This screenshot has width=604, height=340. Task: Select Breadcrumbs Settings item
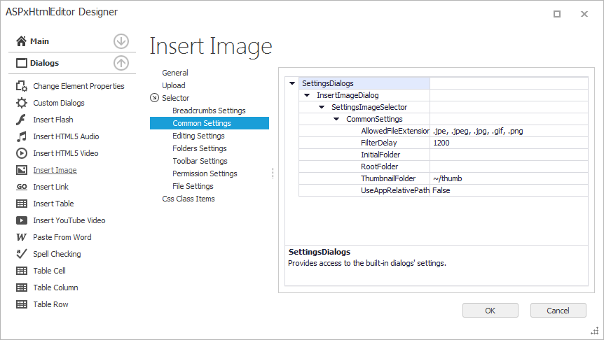click(x=209, y=111)
